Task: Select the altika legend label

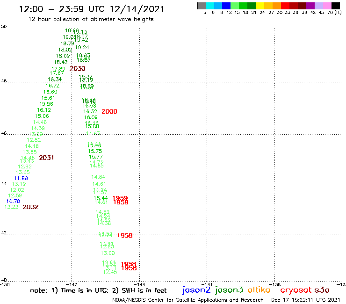Action: point(259,290)
